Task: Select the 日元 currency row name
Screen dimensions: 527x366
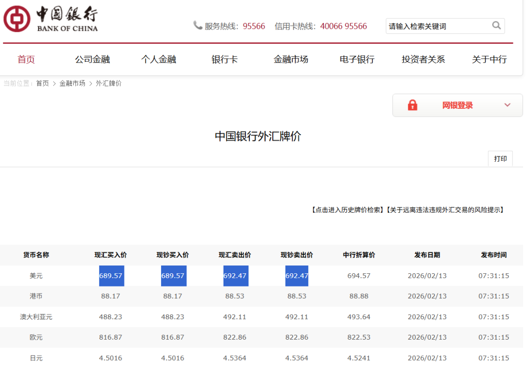Action: 36,358
